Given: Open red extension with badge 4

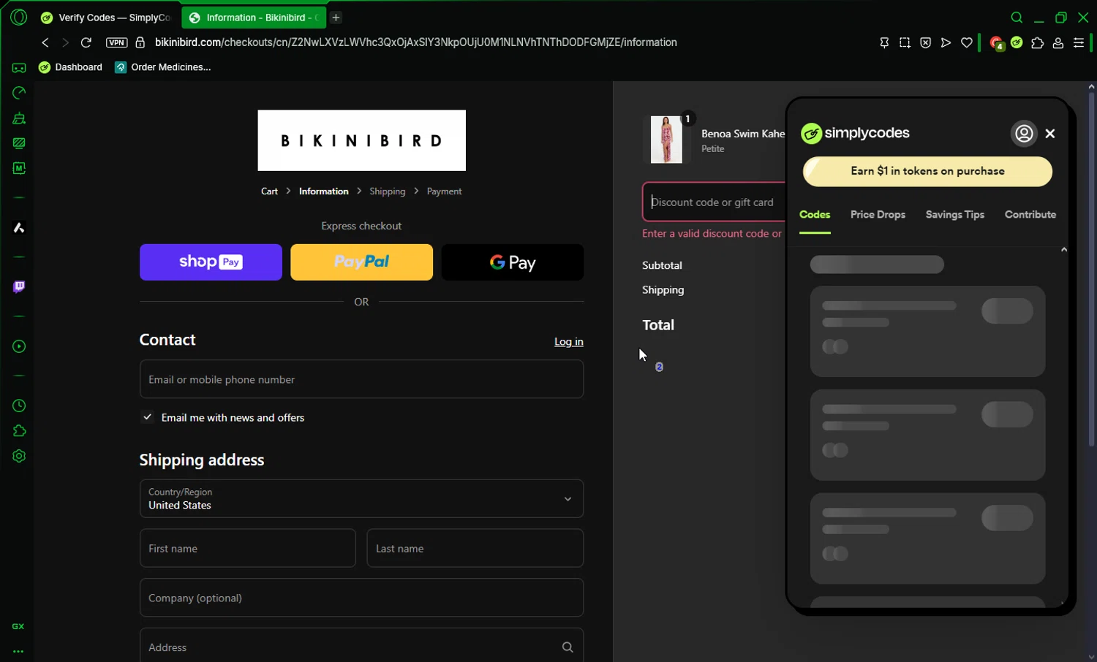Looking at the screenshot, I should click(x=996, y=43).
